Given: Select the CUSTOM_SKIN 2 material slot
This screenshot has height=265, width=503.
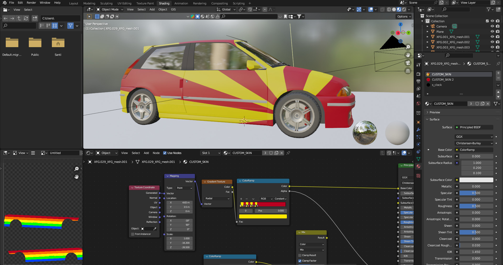Looking at the screenshot, I should [x=442, y=80].
